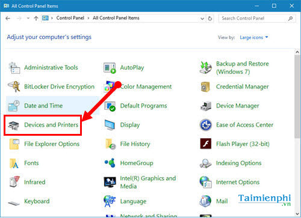Open the Internet Options icon
301x218 pixels.
pos(206,182)
